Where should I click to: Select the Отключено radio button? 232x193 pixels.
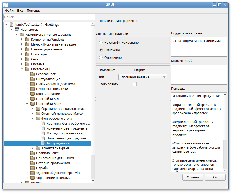tap(101, 57)
